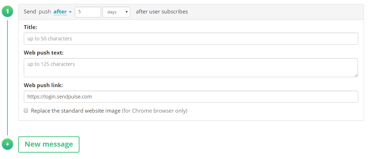
Task: Click the green plus circle icon
Action: (7, 144)
